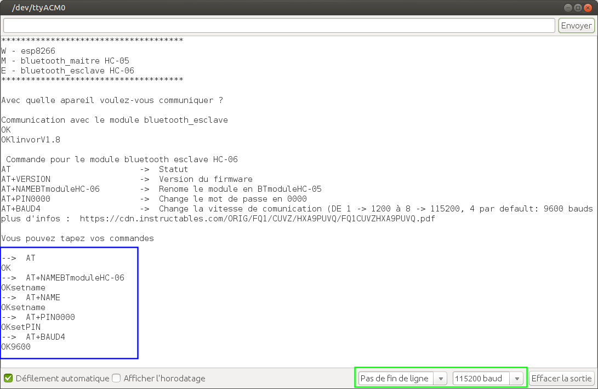Image resolution: width=598 pixels, height=389 pixels.
Task: Expand the 115200 baud rate dropdown
Action: (x=488, y=379)
